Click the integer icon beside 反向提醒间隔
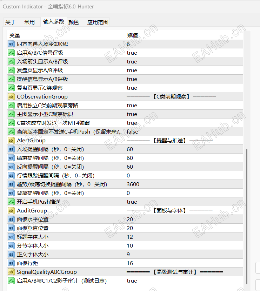Image resolution: width=260 pixels, height=291 pixels. 11,167
